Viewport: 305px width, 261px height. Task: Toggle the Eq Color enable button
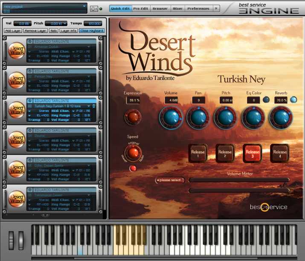click(266, 100)
